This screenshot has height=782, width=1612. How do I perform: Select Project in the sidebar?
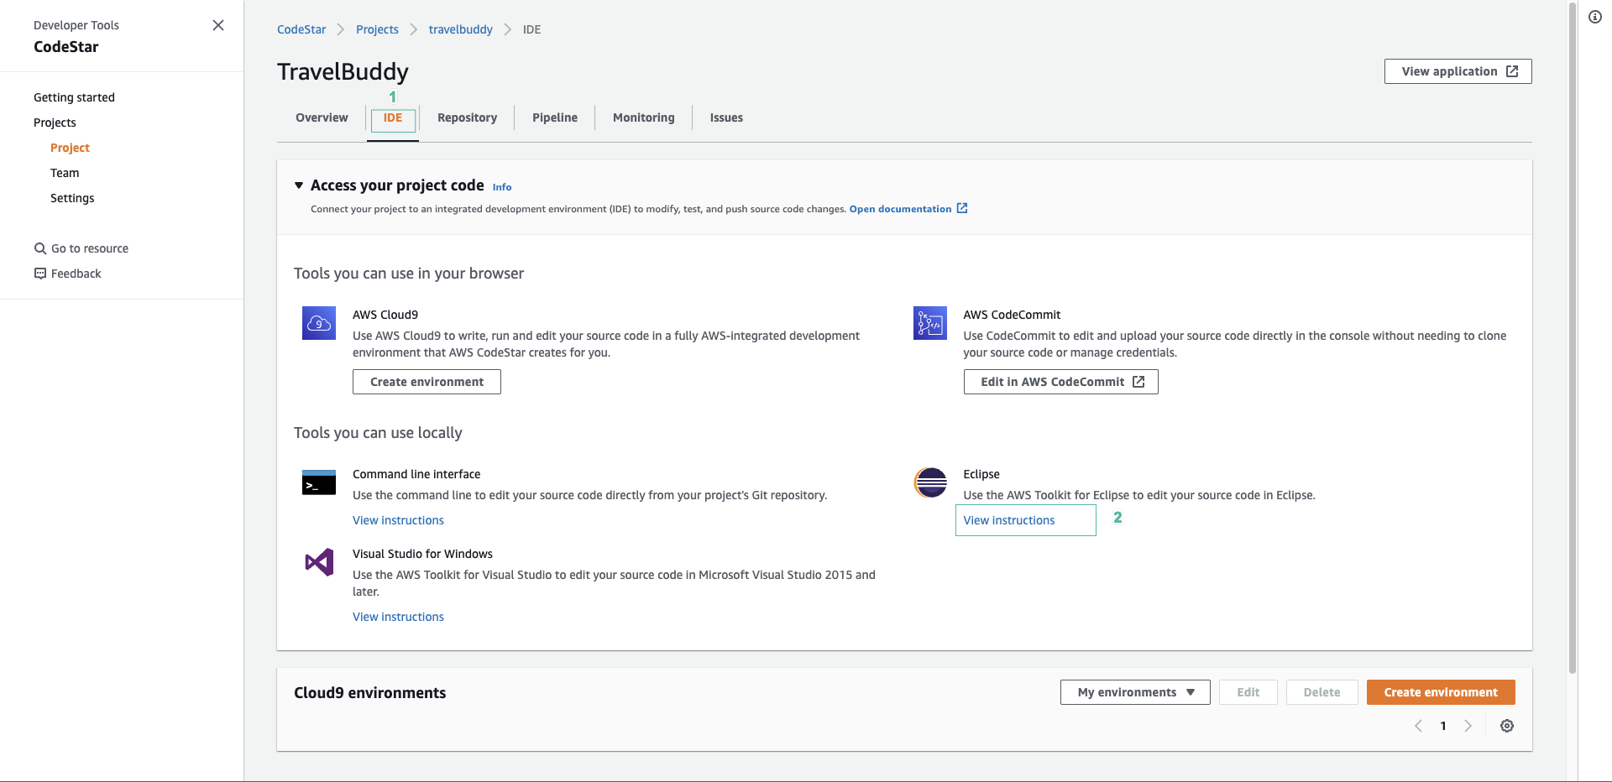pos(70,148)
